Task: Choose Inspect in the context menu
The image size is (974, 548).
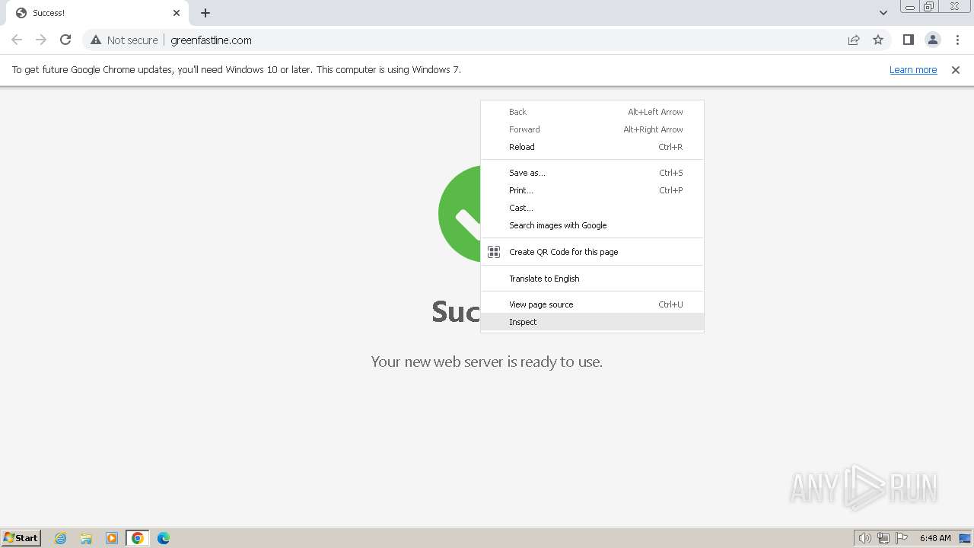Action: [x=592, y=322]
